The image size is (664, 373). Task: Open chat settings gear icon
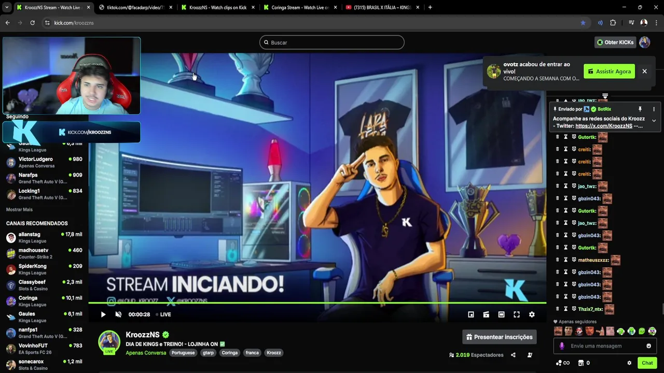[629, 363]
